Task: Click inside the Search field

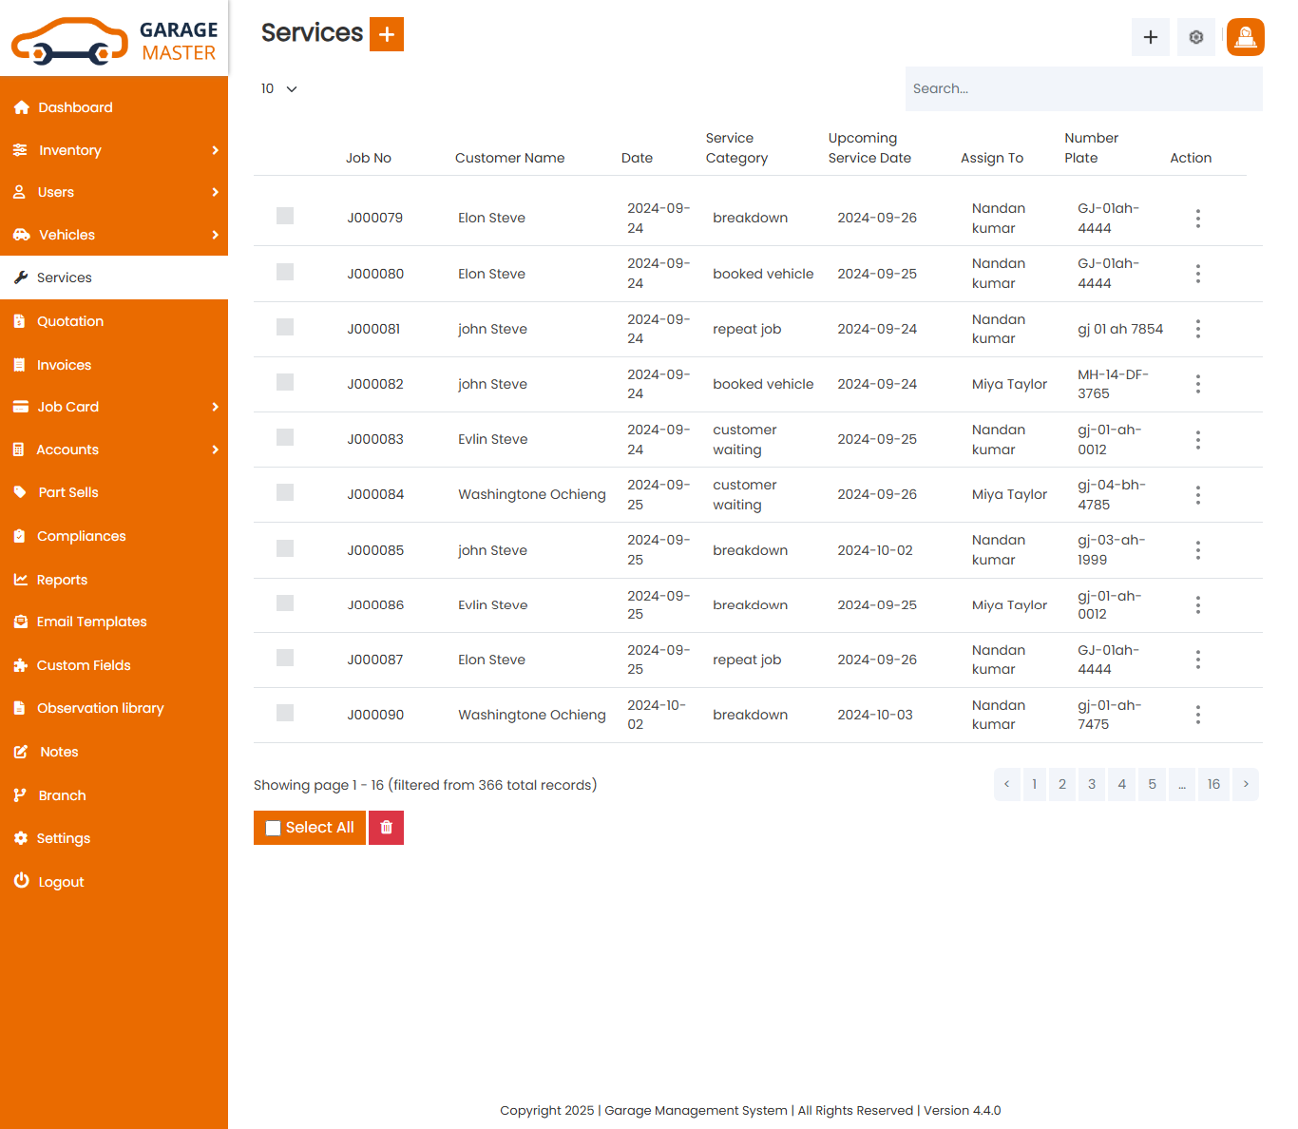Action: [x=1083, y=88]
